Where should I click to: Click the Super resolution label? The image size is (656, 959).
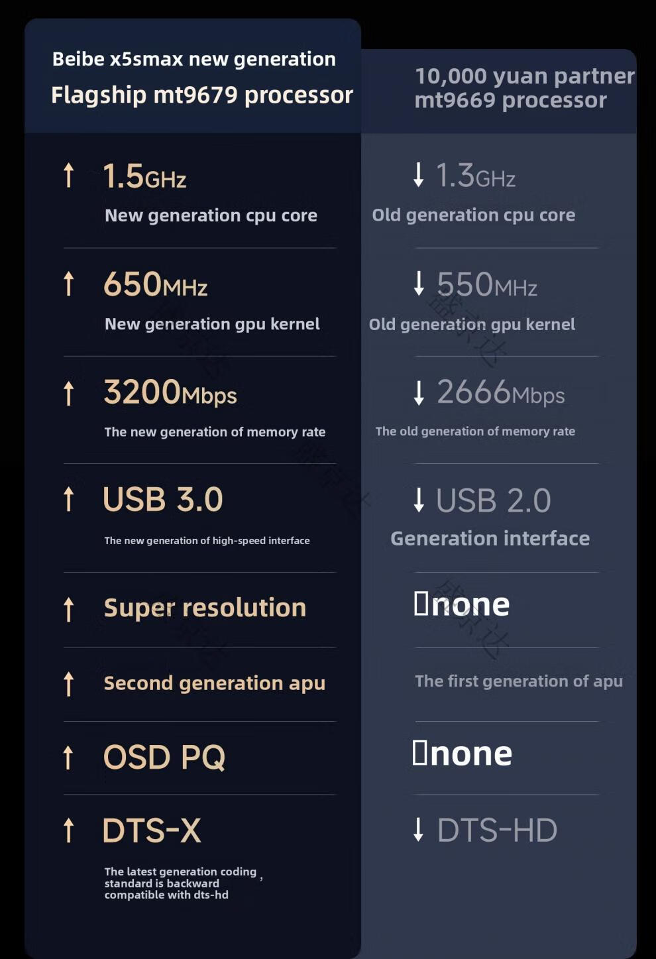click(x=205, y=608)
